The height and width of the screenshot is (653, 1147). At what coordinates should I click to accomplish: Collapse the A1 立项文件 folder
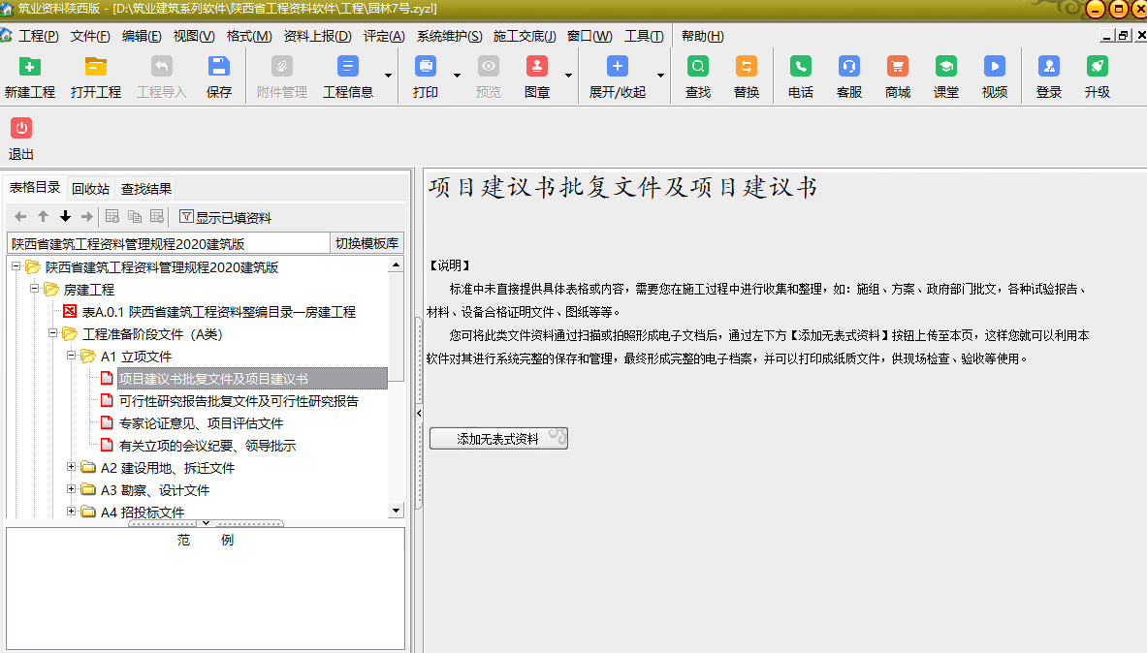click(71, 357)
